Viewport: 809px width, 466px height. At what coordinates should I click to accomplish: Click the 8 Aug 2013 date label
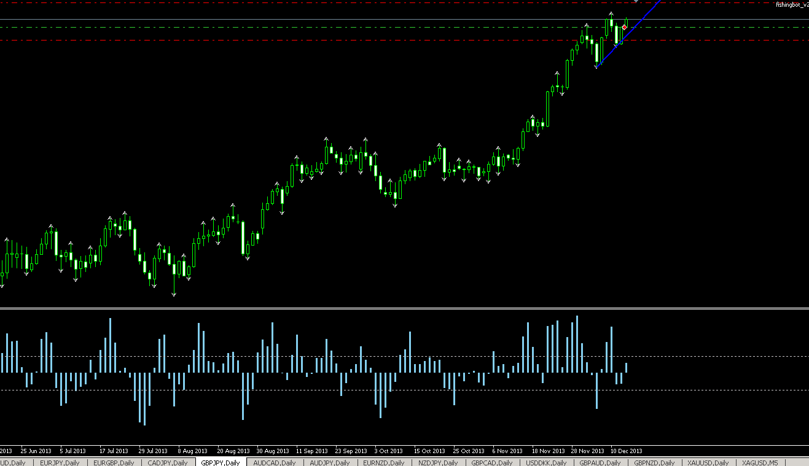[x=193, y=450]
